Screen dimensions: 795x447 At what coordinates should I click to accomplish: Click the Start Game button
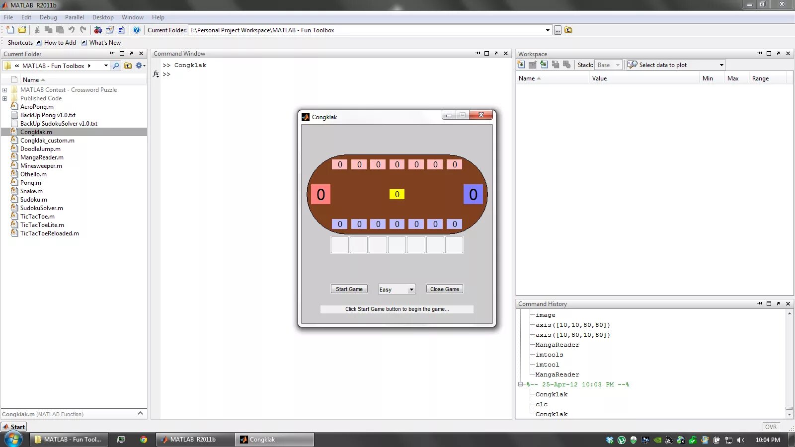point(349,289)
